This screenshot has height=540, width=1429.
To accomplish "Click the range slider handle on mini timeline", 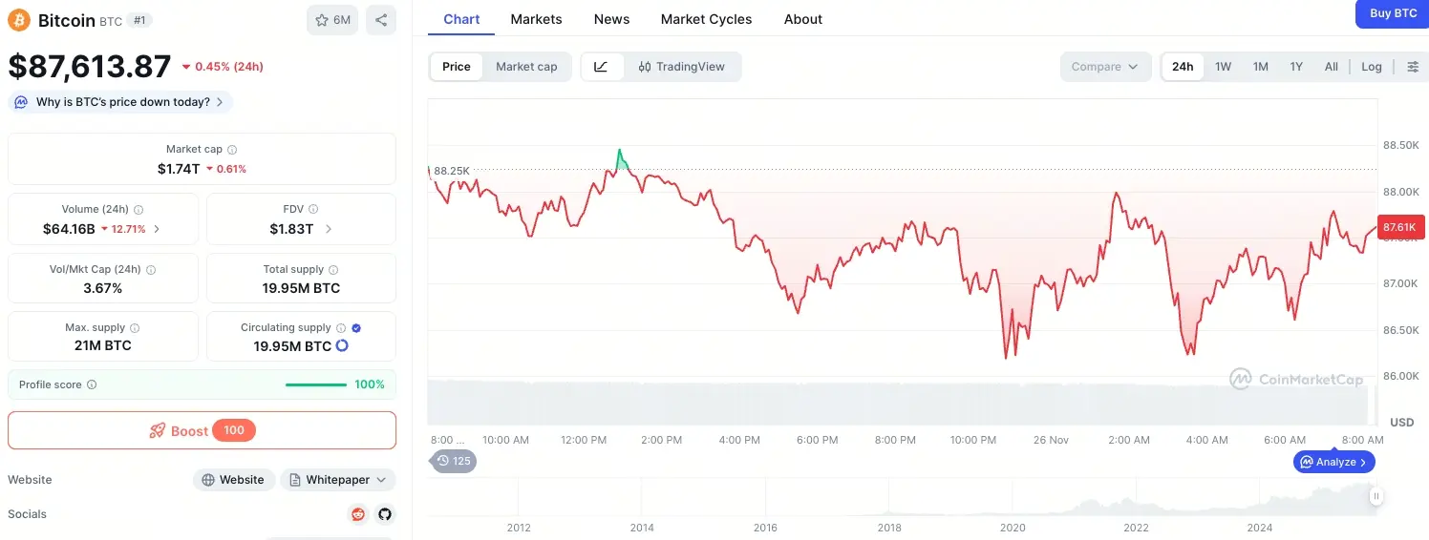I will (1376, 496).
